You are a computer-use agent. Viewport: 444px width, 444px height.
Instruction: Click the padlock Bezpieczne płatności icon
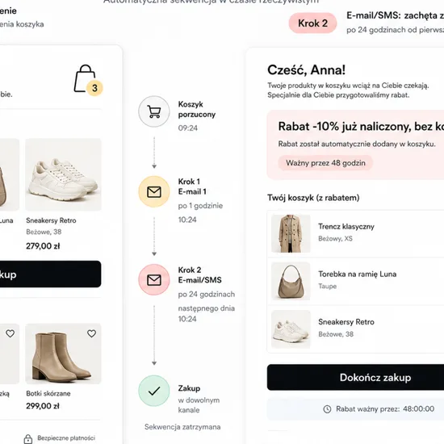pos(27,438)
